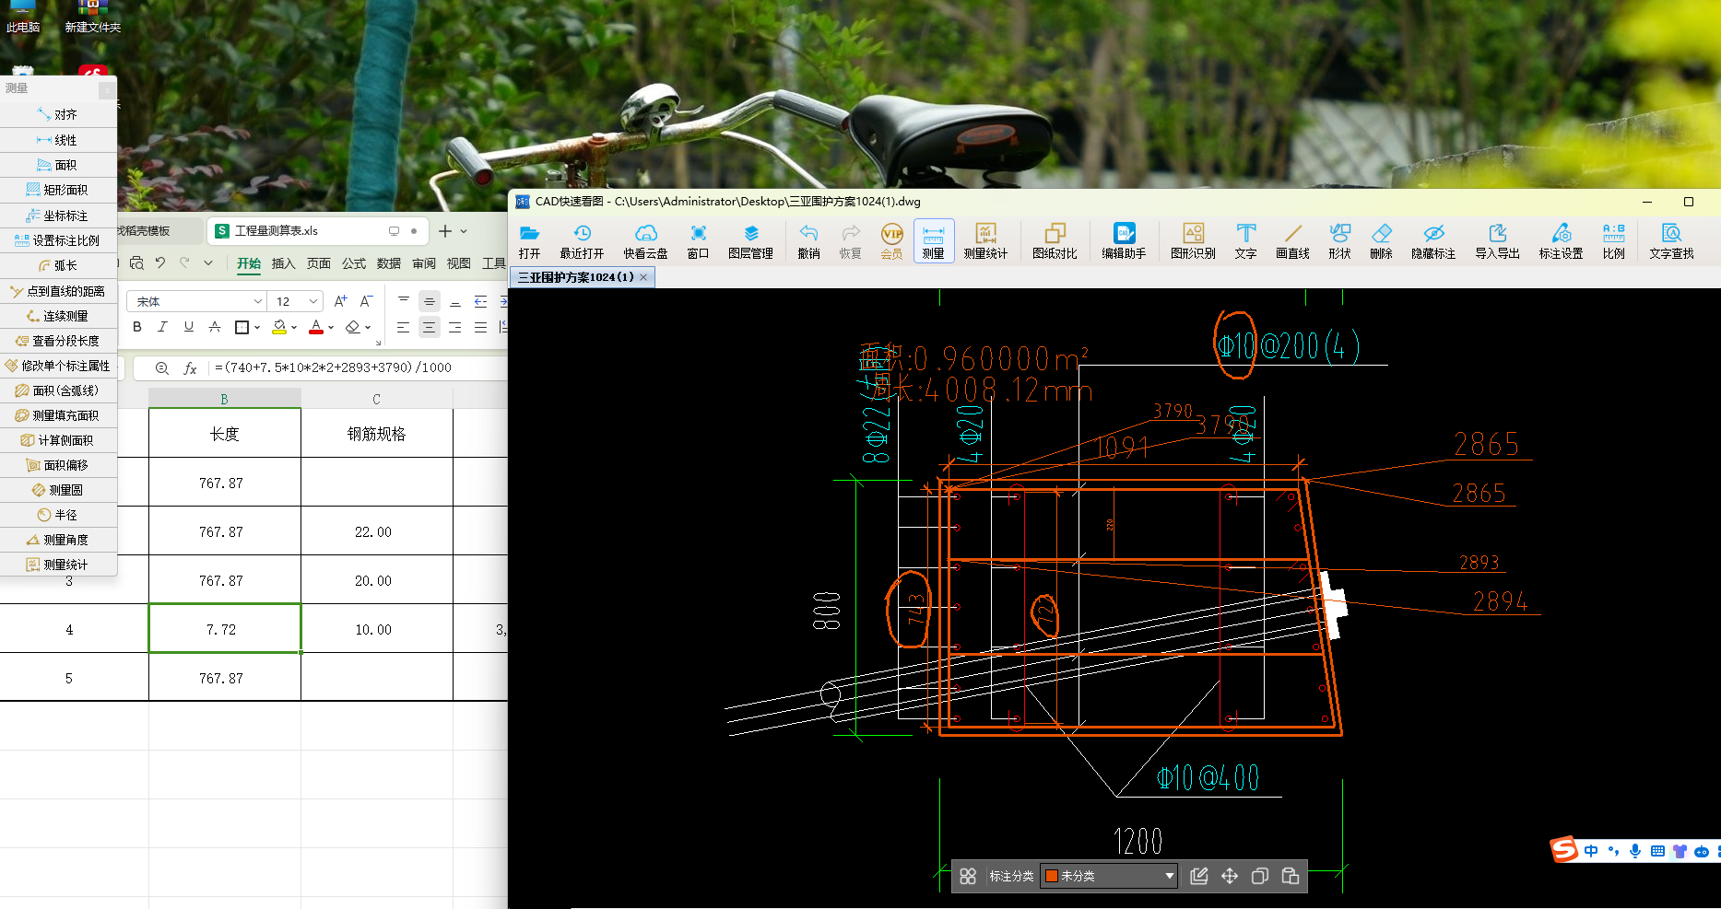Toggle vertical middle alignment
The image size is (1721, 909).
pyautogui.click(x=429, y=301)
